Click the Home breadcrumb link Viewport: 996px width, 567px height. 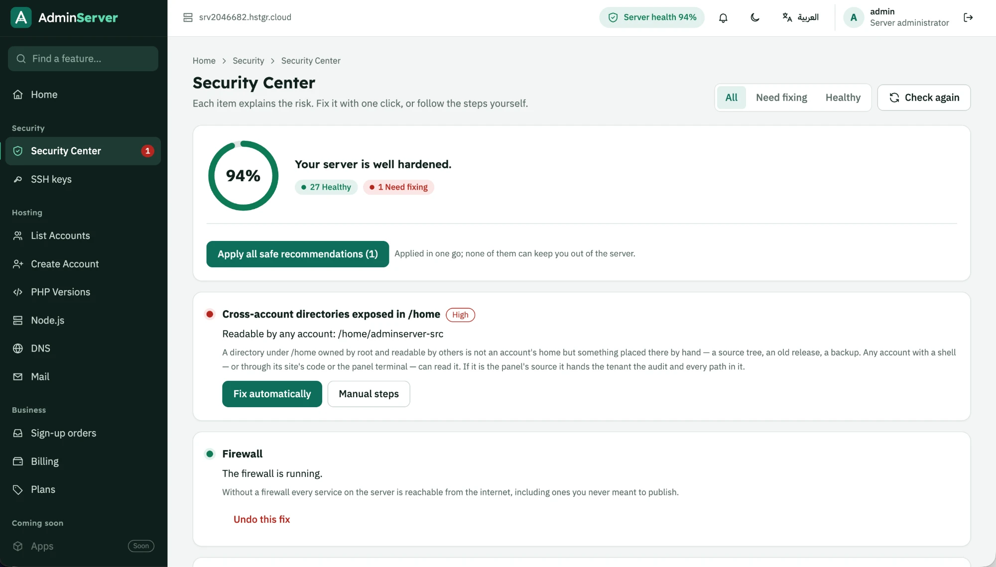204,61
